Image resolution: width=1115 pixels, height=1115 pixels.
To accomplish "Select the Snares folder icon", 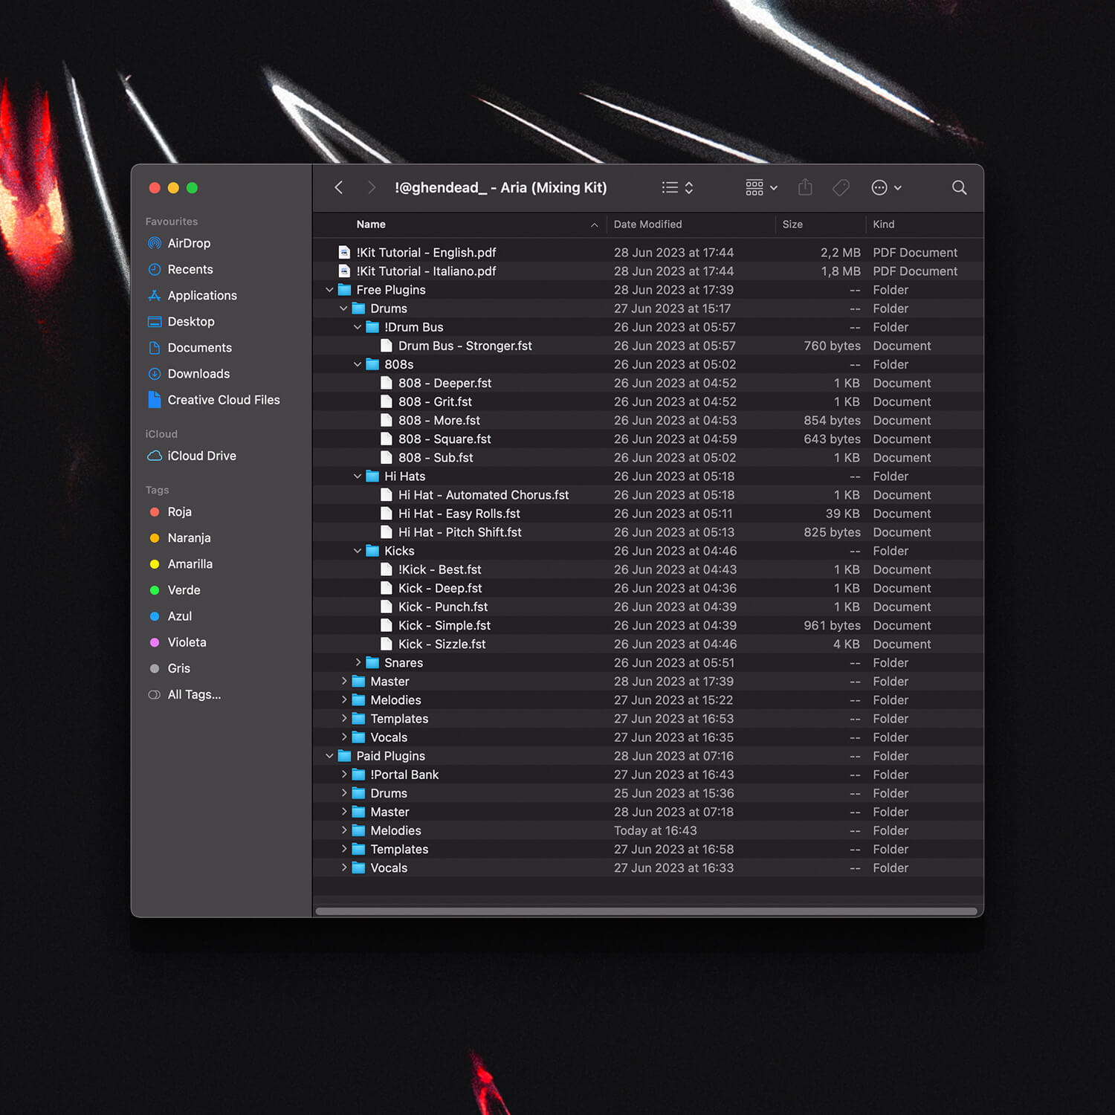I will click(372, 662).
